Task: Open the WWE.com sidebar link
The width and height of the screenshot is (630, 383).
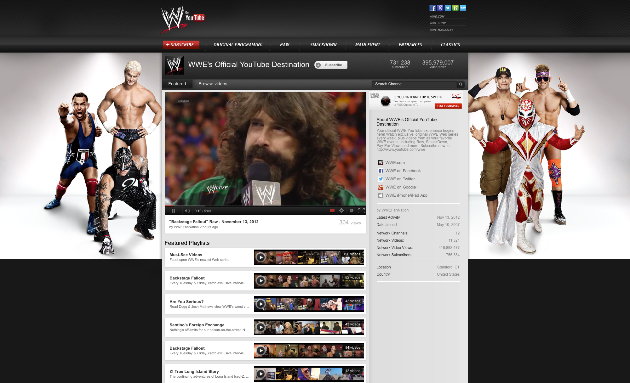Action: 395,163
